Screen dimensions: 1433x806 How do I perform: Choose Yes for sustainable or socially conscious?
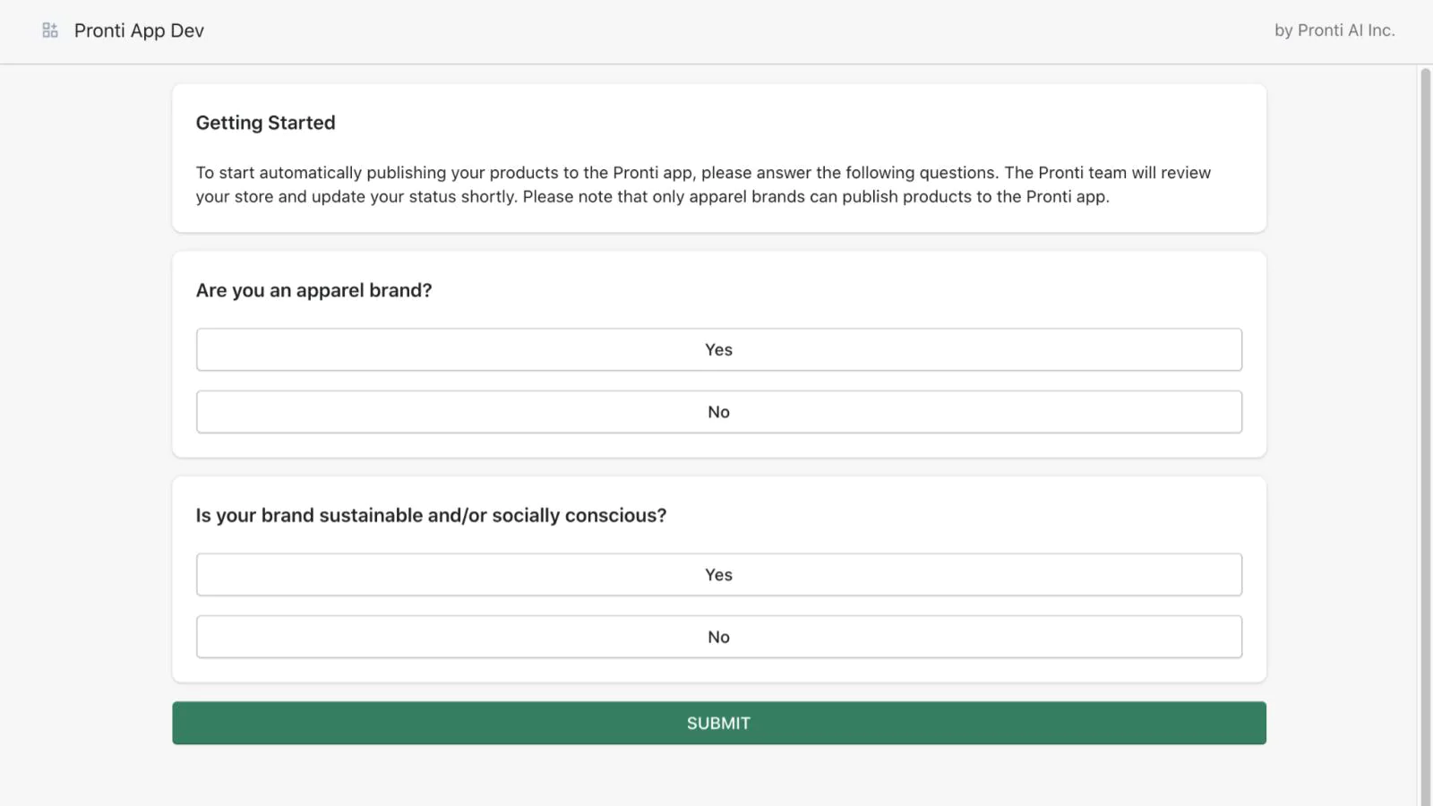click(x=718, y=575)
